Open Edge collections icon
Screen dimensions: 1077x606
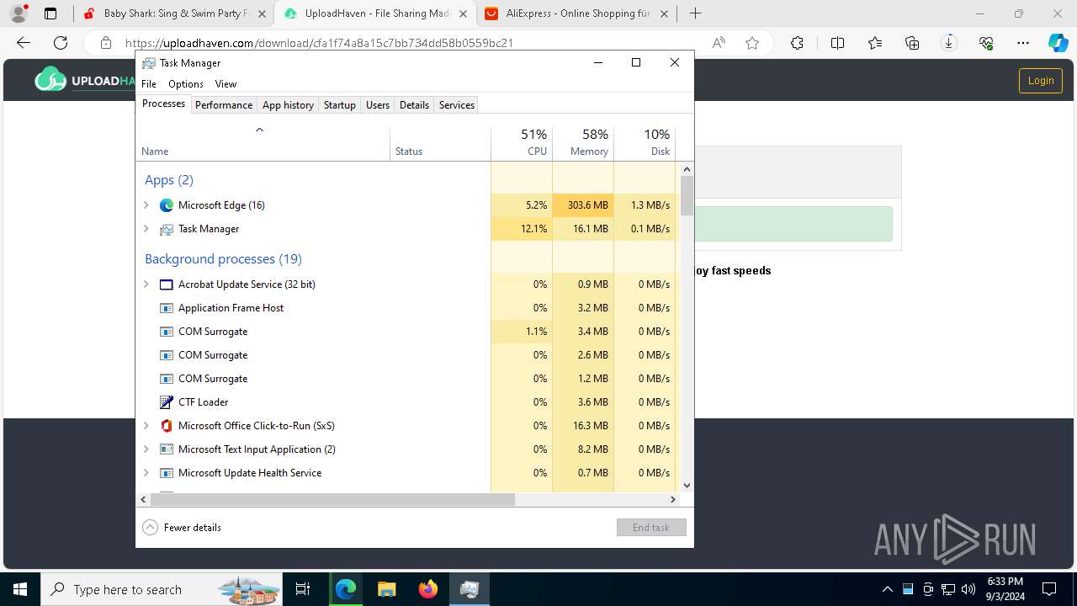click(x=912, y=43)
